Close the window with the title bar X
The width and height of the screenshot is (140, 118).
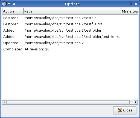pos(136,4)
